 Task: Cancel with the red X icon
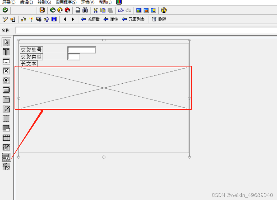point(67,10)
